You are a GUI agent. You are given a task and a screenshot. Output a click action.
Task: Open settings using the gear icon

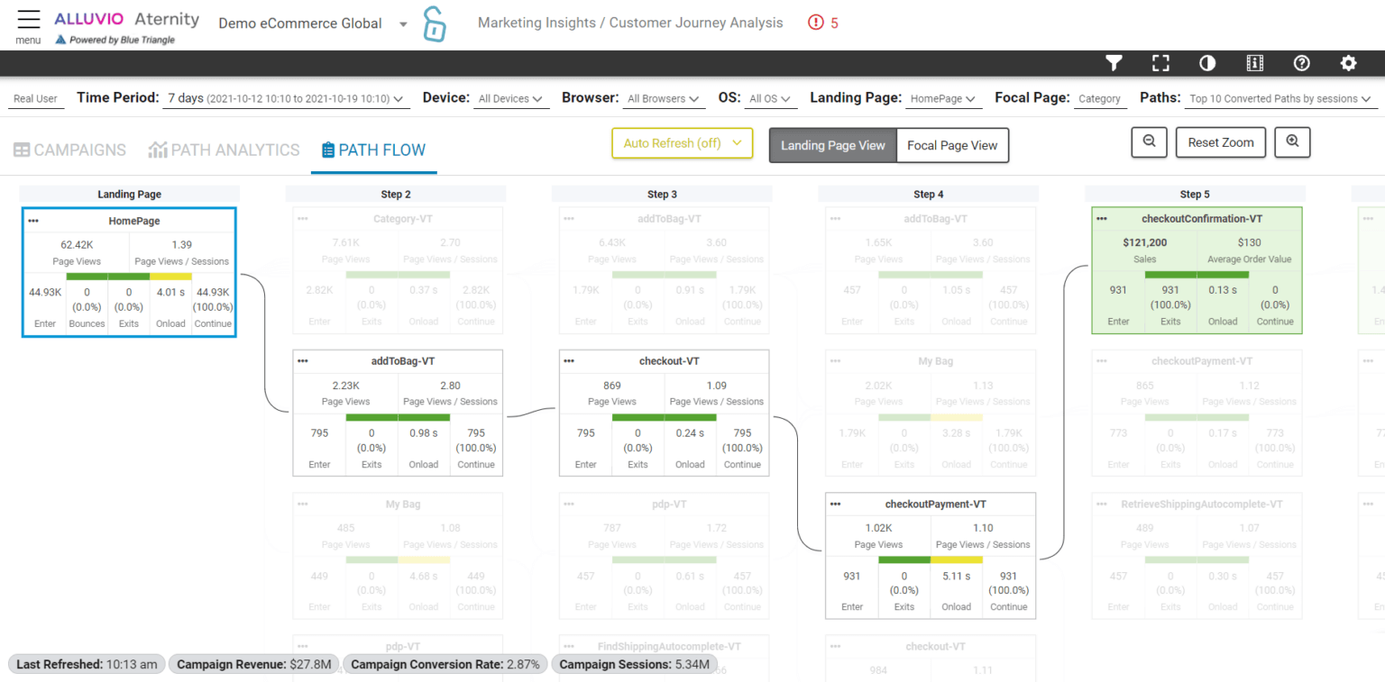(x=1348, y=63)
